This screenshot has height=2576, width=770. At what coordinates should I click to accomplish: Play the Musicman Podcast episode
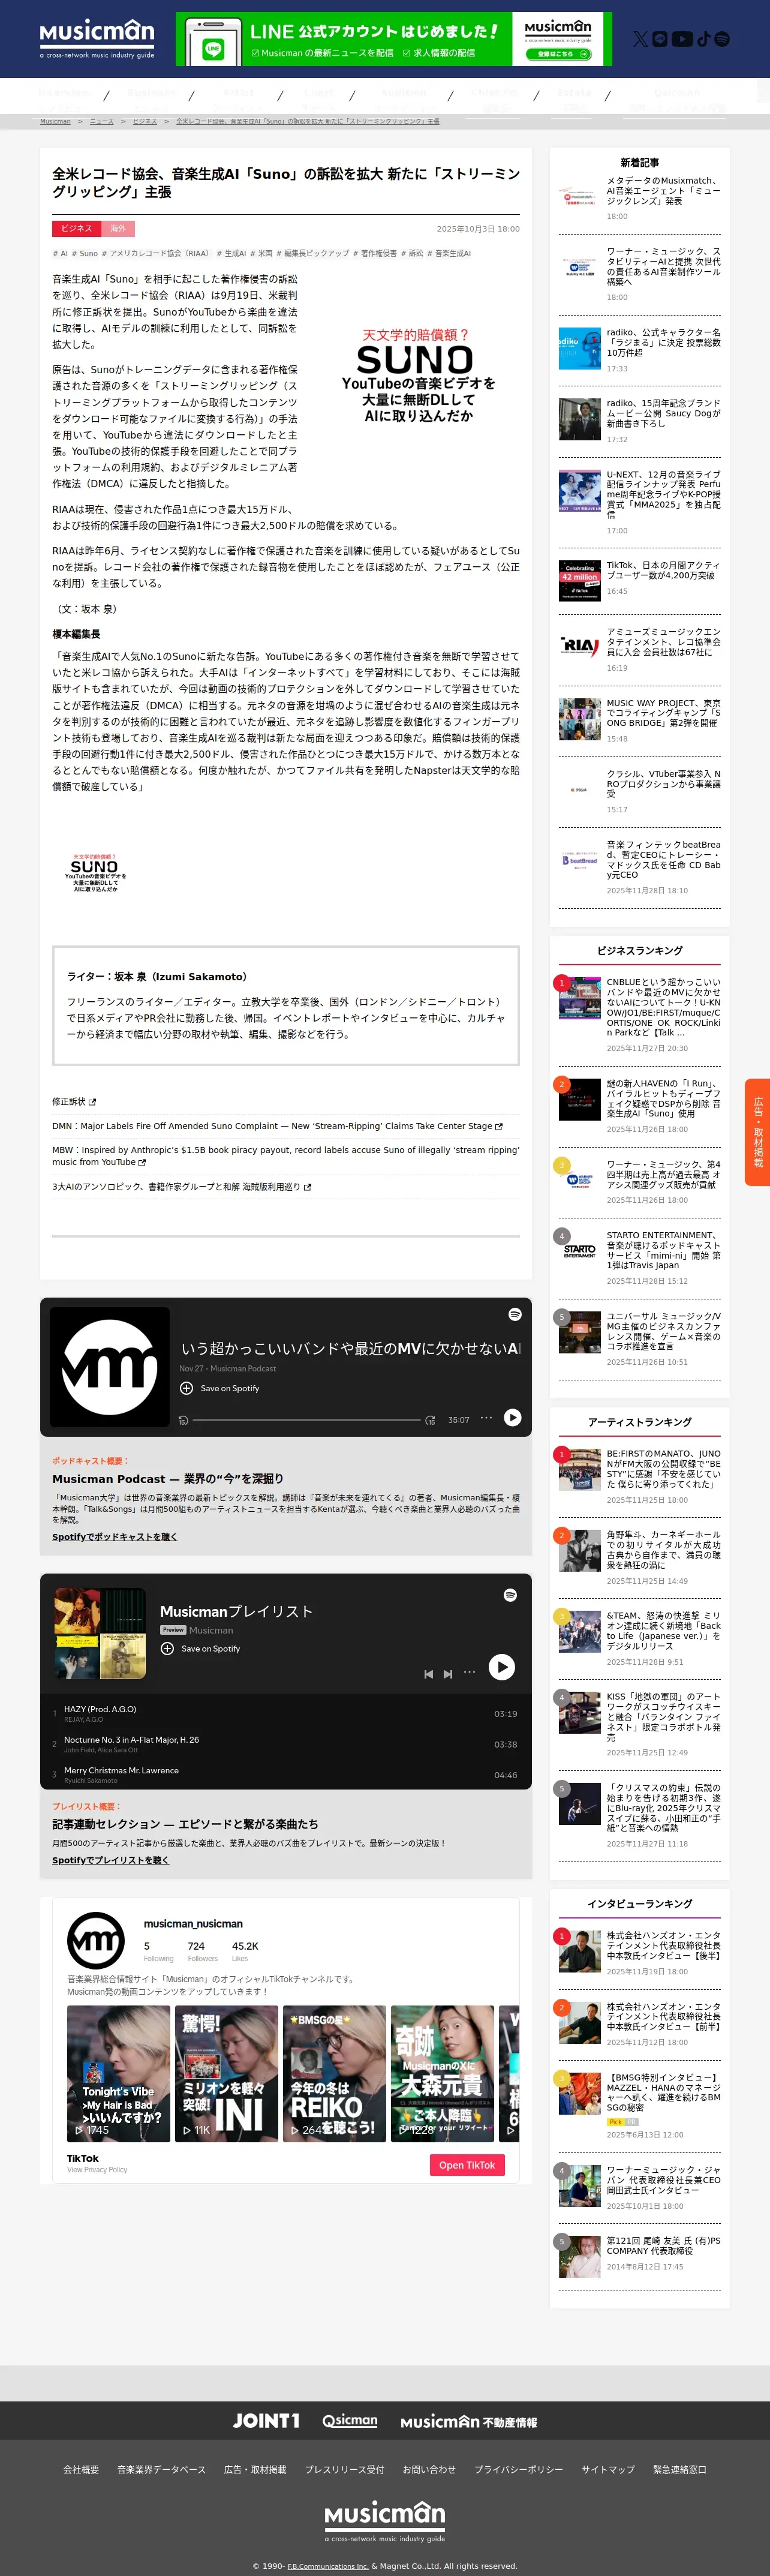click(512, 1417)
